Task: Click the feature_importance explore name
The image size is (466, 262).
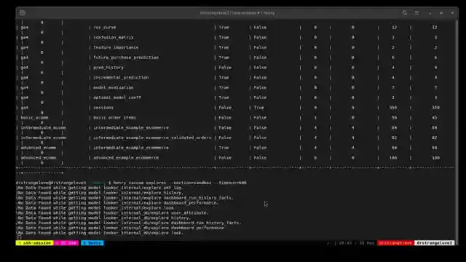Action: 116,47
